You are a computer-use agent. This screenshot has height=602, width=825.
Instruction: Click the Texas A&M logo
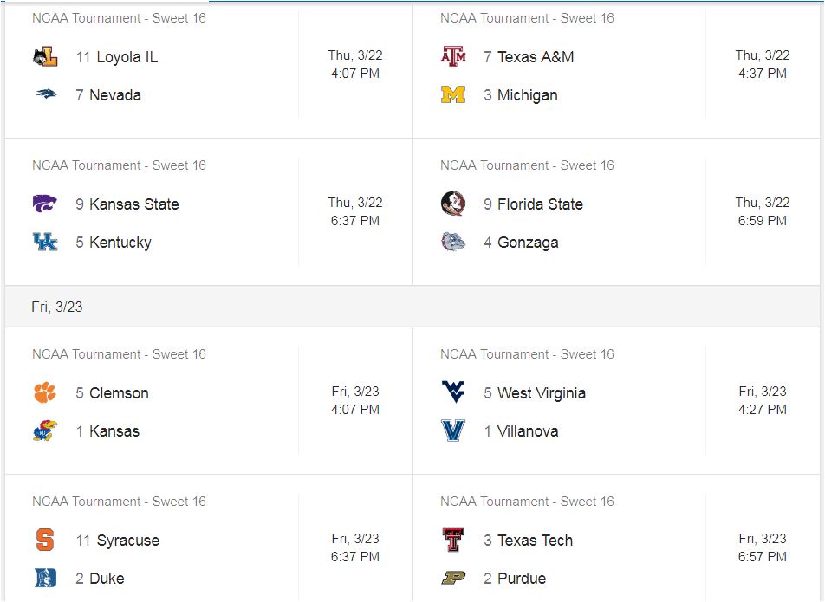pyautogui.click(x=453, y=56)
